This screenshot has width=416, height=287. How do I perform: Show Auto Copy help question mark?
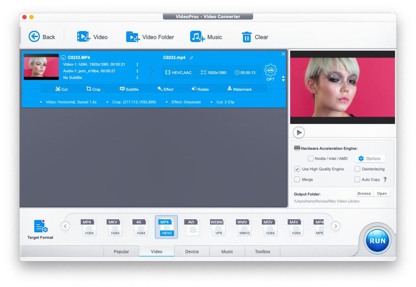click(x=385, y=179)
